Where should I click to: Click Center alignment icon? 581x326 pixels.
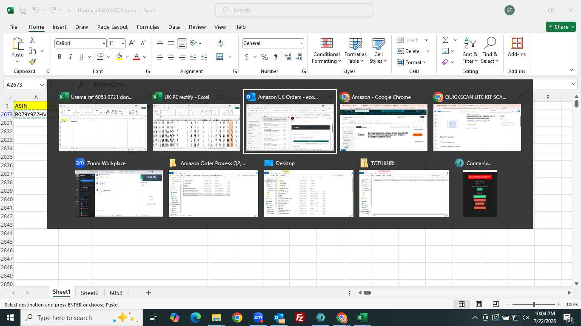point(171,57)
